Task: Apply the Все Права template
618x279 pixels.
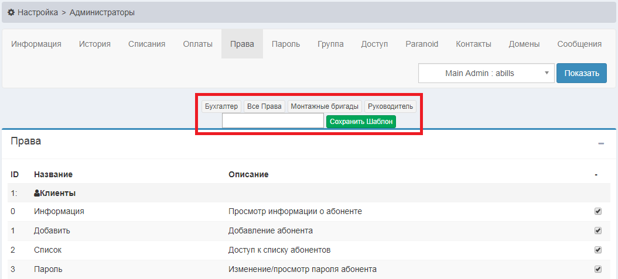Action: point(265,106)
